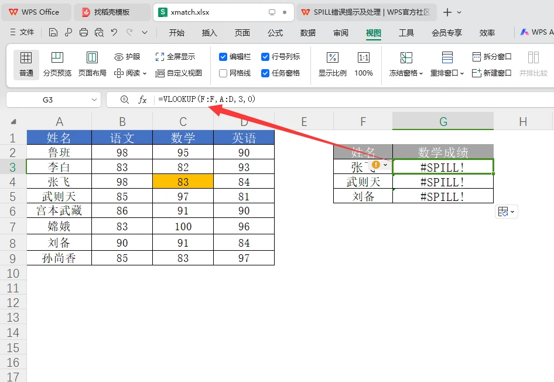
Task: Redo the last action
Action: [x=129, y=32]
